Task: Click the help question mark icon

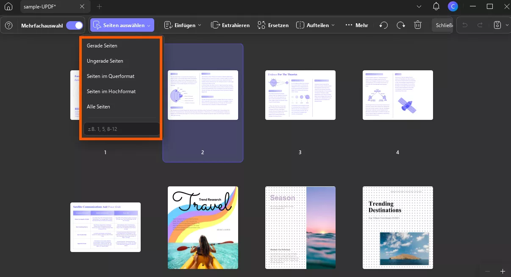Action: [8, 25]
